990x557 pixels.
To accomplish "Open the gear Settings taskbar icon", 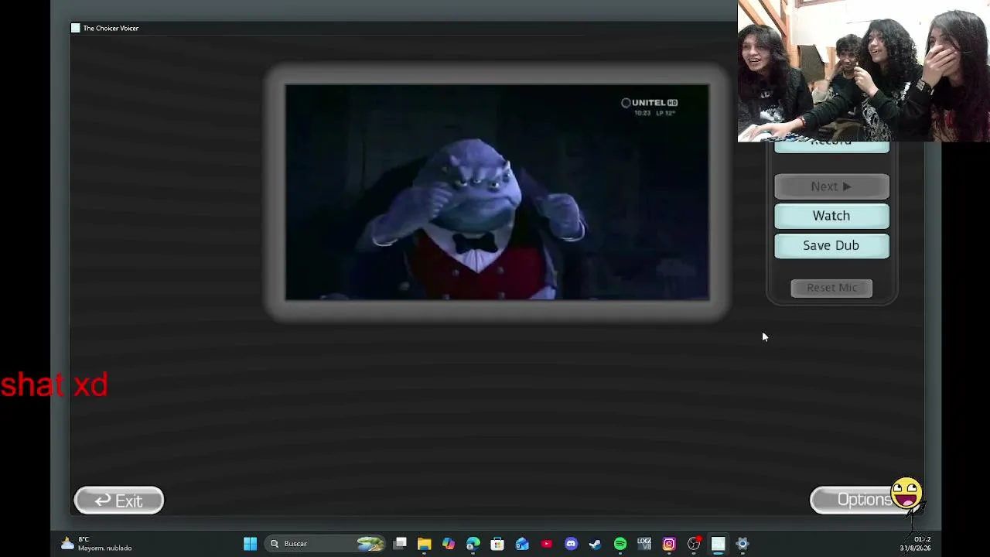I will coord(742,544).
